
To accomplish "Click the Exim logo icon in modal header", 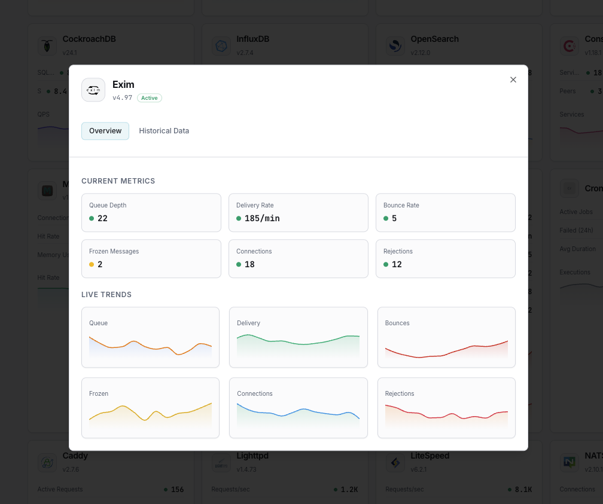I will (x=93, y=90).
